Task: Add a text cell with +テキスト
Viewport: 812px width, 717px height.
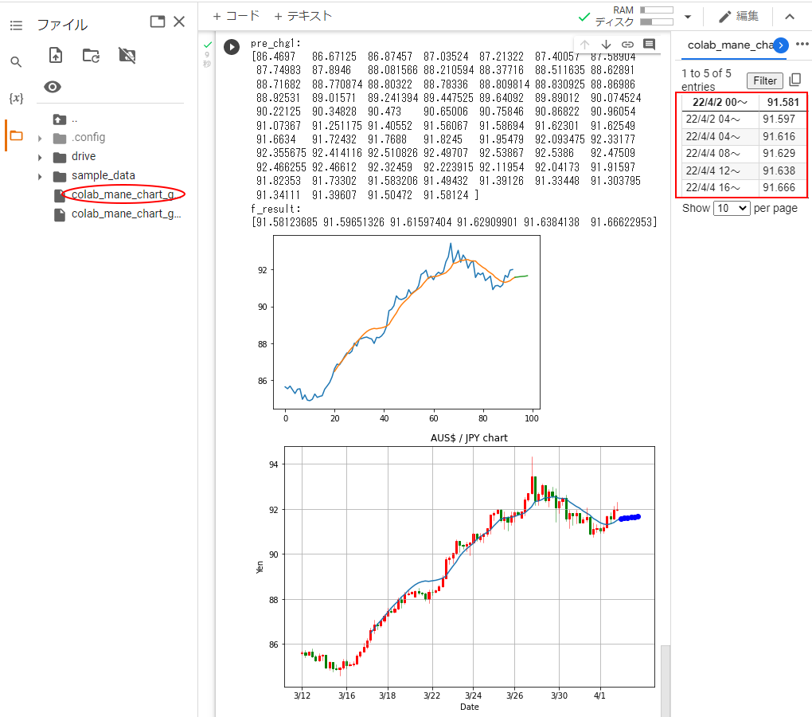Action: click(303, 16)
